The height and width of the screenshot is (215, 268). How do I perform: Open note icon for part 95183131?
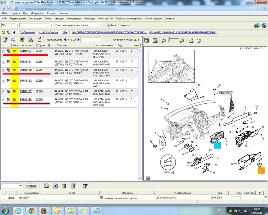point(9,61)
